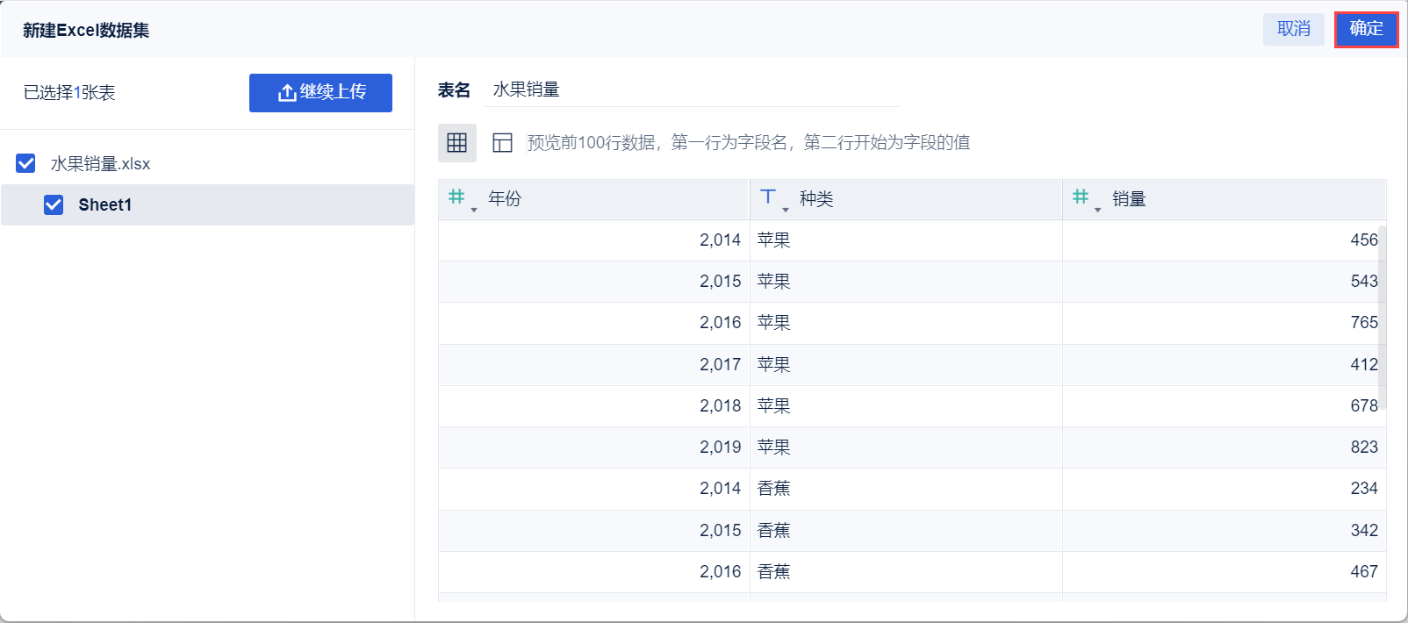This screenshot has width=1408, height=623.
Task: Uncheck the 水果销量.xlsx file checkbox
Action: coord(26,163)
